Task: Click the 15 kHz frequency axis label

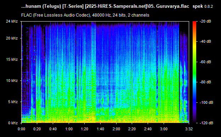Action: (x=12, y=59)
